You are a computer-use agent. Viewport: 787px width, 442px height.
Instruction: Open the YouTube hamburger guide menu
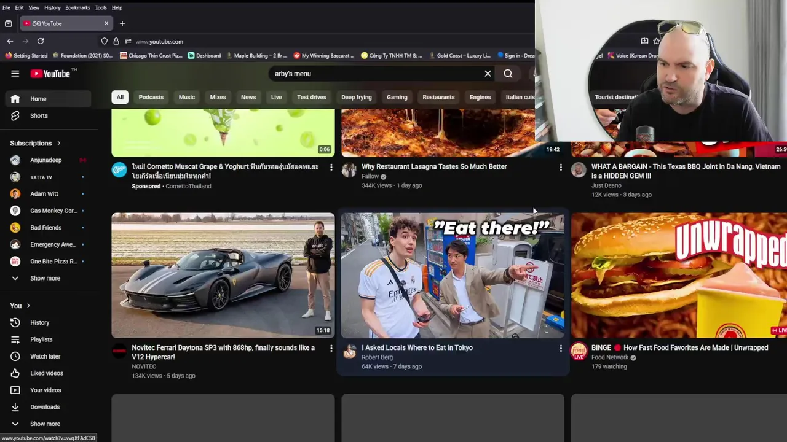tap(15, 74)
